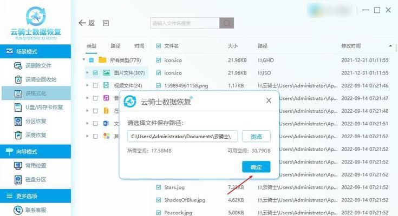The height and width of the screenshot is (216, 398).
Task: Expand the other files tree node
Action: 87,136
